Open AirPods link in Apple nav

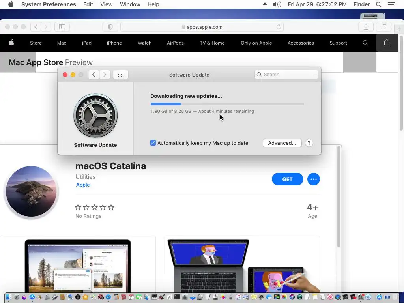pyautogui.click(x=175, y=43)
